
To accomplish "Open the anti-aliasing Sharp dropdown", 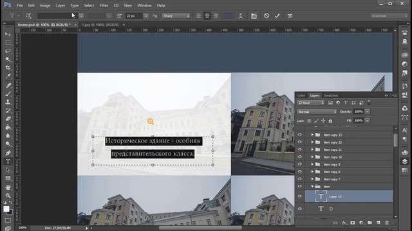I will tap(176, 16).
